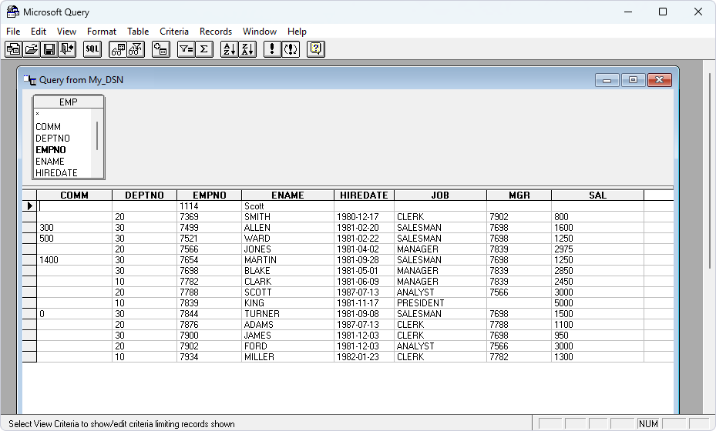The width and height of the screenshot is (716, 431).
Task: Open the Records menu
Action: tap(216, 32)
